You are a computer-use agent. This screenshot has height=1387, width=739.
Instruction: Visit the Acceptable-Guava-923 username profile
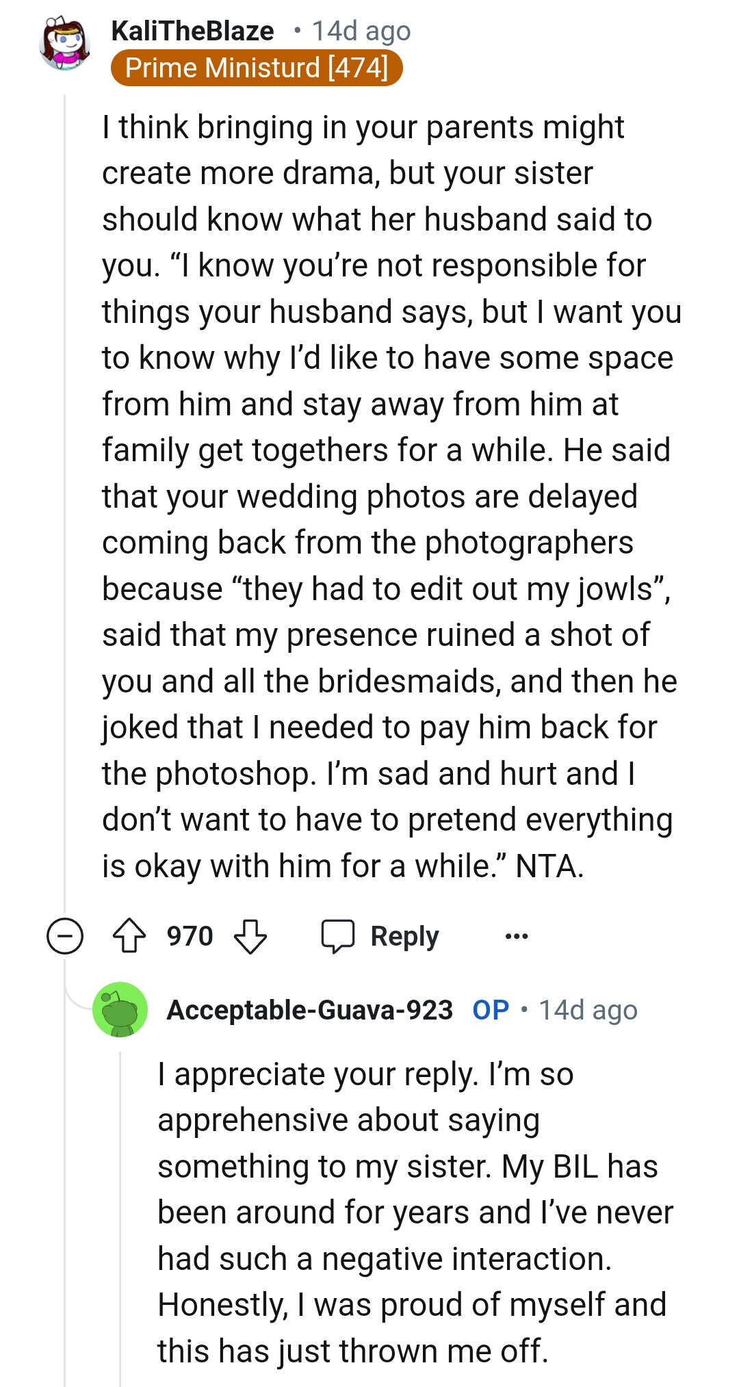[x=309, y=1010]
